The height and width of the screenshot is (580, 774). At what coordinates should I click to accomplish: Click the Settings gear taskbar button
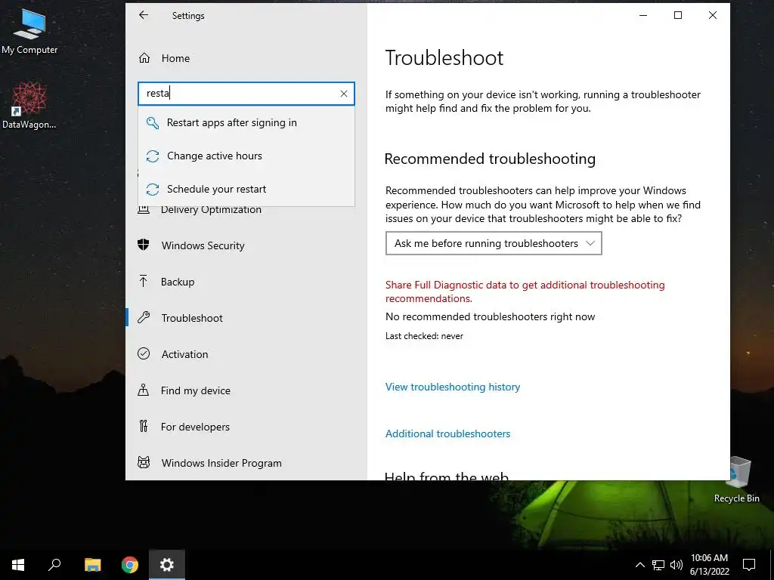coord(167,565)
